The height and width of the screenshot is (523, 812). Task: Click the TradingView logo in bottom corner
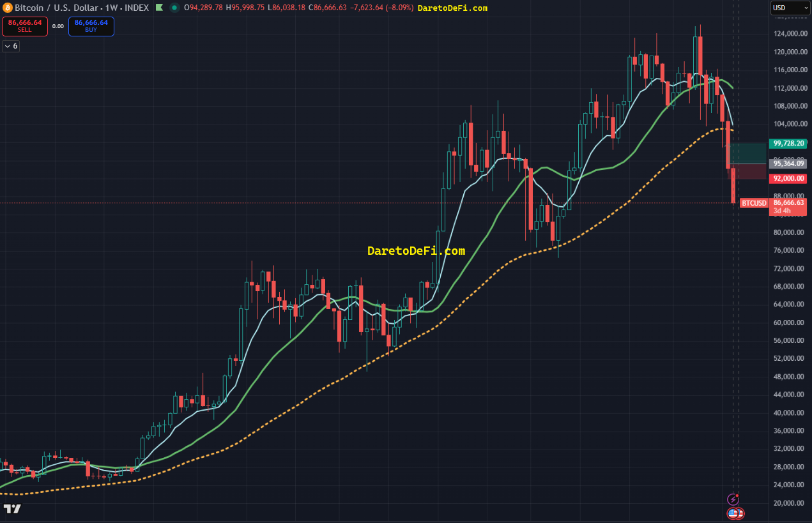(12, 508)
